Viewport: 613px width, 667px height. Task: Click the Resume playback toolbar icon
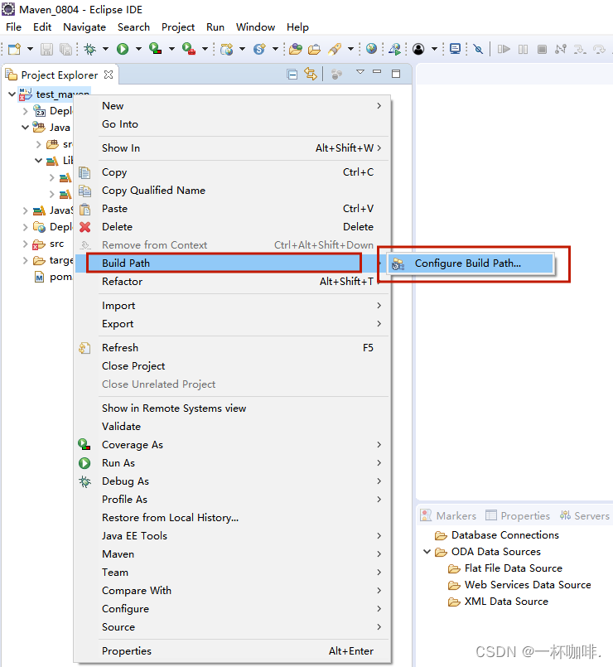(x=504, y=50)
